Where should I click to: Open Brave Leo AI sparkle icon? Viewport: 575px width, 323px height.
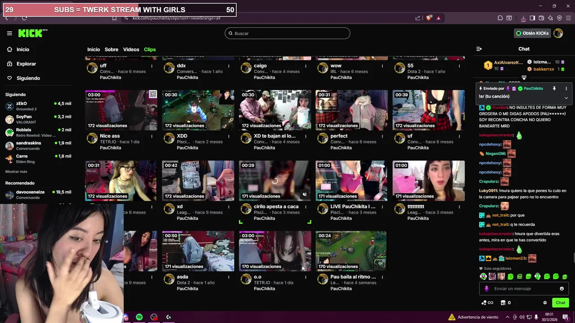550,18
